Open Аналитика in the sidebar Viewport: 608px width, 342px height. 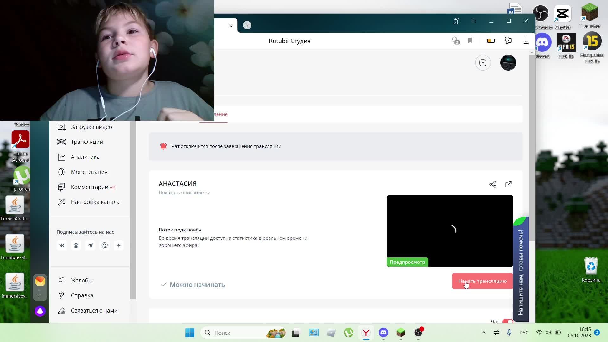pos(85,157)
